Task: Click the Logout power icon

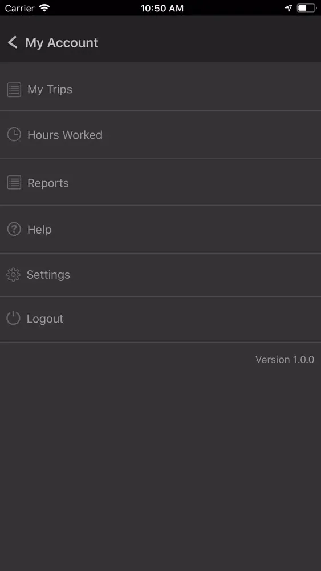Action: (14, 318)
